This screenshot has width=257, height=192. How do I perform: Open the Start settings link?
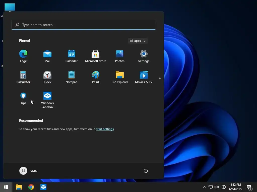tap(105, 129)
